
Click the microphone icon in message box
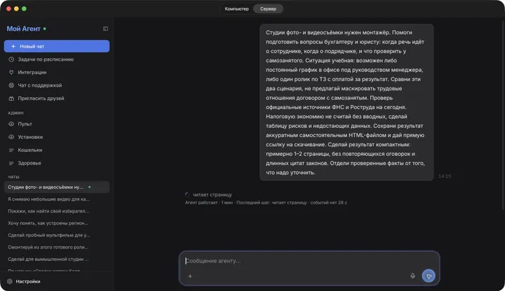[412, 276]
